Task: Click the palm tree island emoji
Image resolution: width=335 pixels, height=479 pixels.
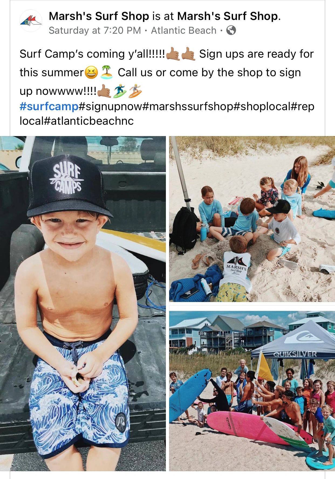Action: [107, 73]
